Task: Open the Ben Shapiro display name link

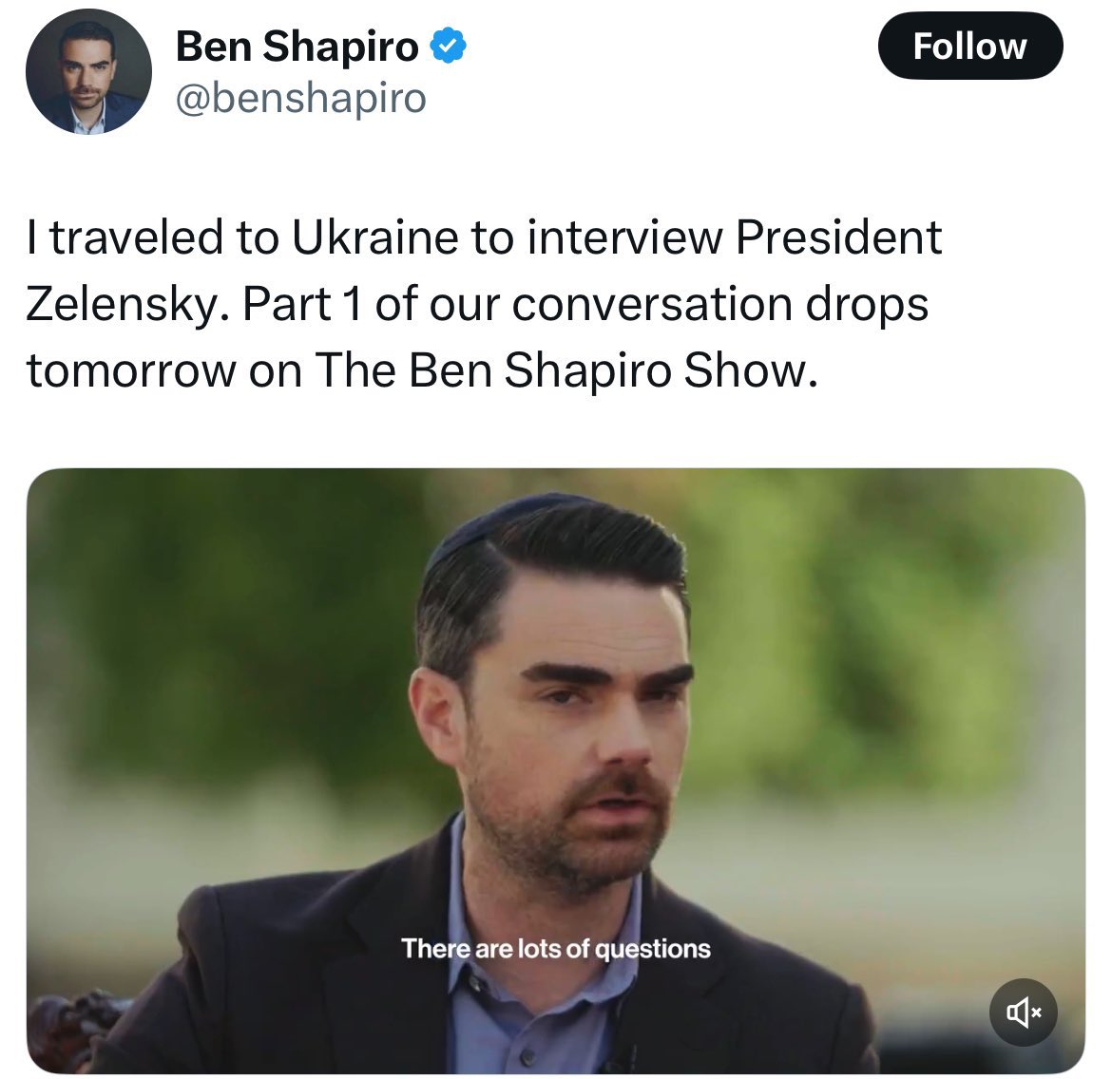Action: click(x=297, y=47)
